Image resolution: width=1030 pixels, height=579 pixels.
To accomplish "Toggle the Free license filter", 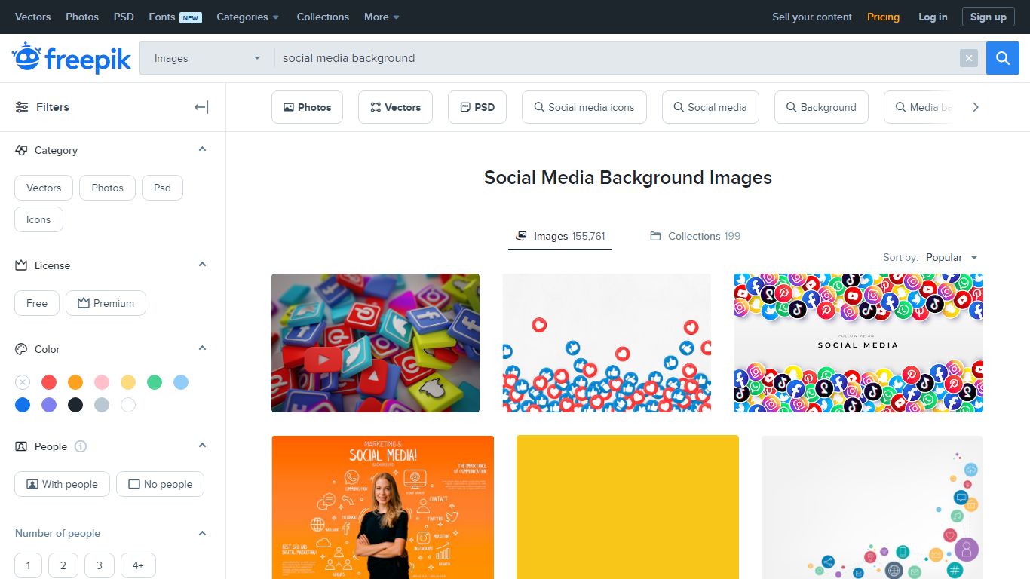I will point(37,303).
